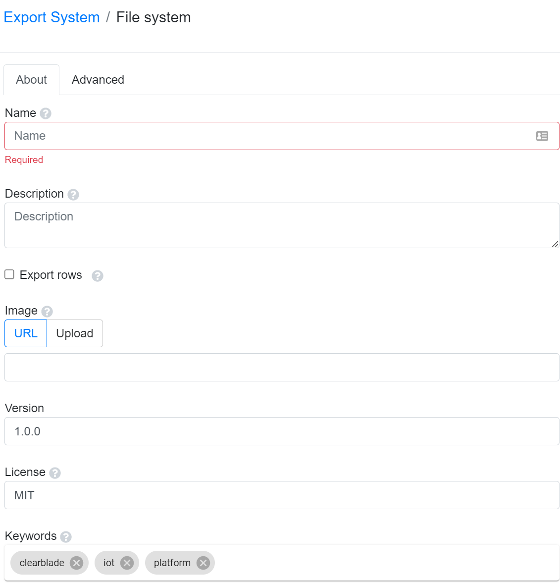Click the help icon beside Image label
Image resolution: width=560 pixels, height=583 pixels.
point(47,312)
